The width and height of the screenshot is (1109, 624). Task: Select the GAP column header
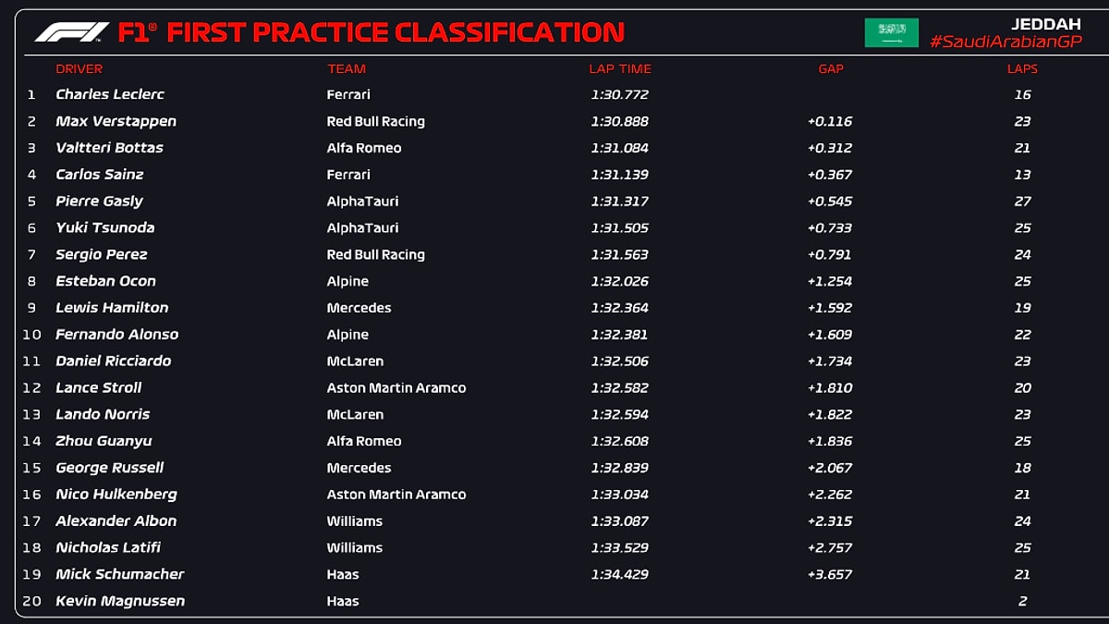(x=831, y=68)
